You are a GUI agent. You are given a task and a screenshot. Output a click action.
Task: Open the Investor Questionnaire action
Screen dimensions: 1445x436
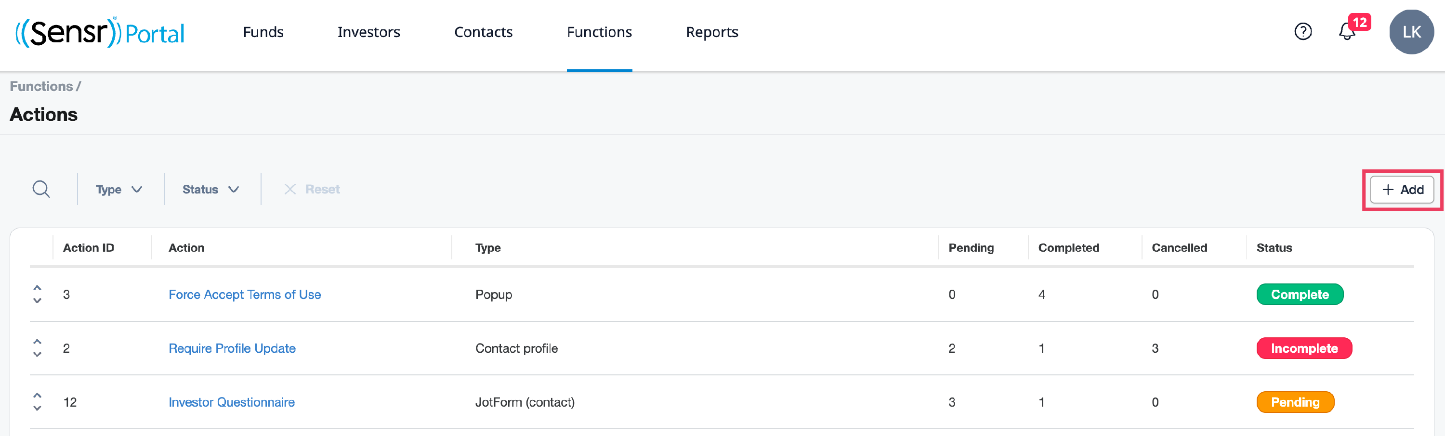click(x=231, y=402)
